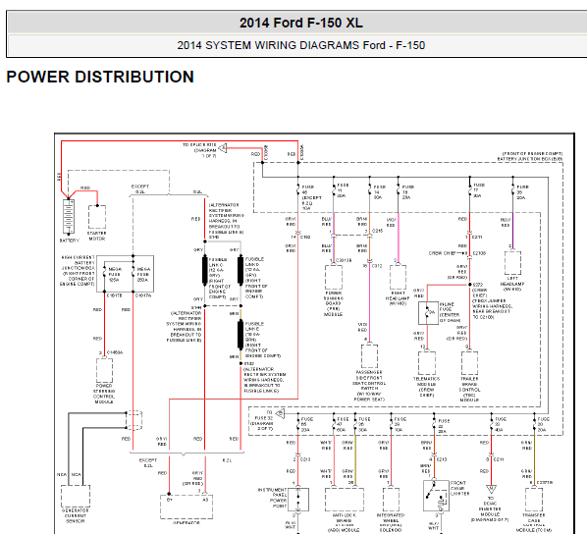Click the 'C245' connector label
Screen dimensions: 587x534
pos(377,231)
